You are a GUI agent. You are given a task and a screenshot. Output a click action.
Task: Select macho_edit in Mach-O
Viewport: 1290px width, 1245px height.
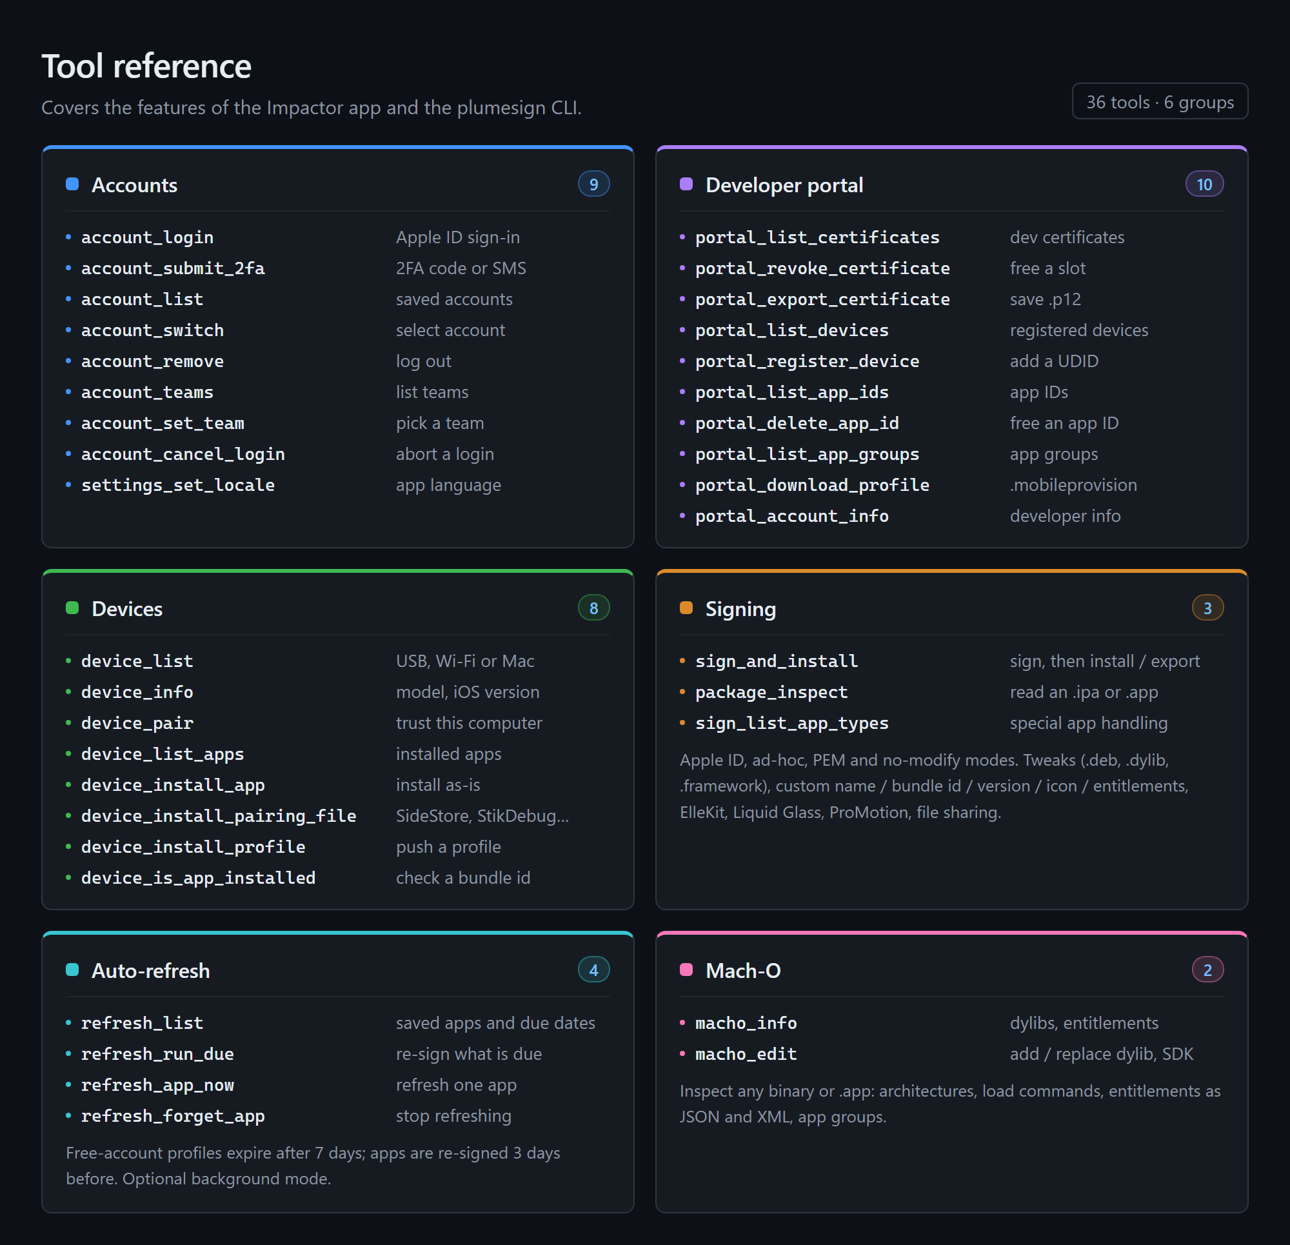[746, 1055]
